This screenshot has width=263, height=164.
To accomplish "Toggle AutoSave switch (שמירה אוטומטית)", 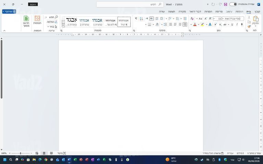I will tap(233, 4).
